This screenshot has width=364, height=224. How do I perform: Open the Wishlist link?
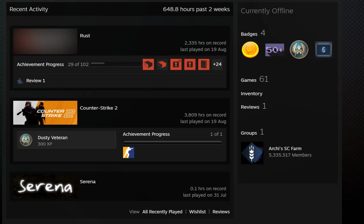[197, 212]
